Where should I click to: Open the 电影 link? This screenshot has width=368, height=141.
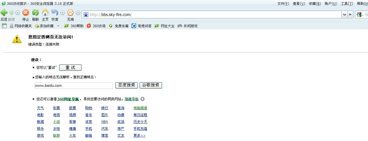coord(41,115)
